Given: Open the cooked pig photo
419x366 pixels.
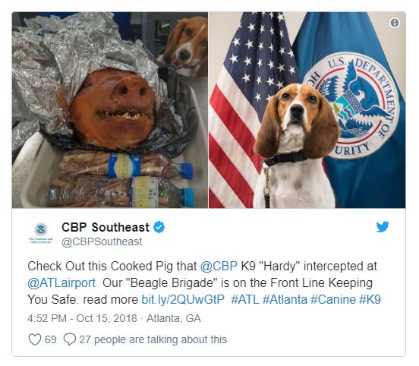Looking at the screenshot, I should (x=110, y=110).
